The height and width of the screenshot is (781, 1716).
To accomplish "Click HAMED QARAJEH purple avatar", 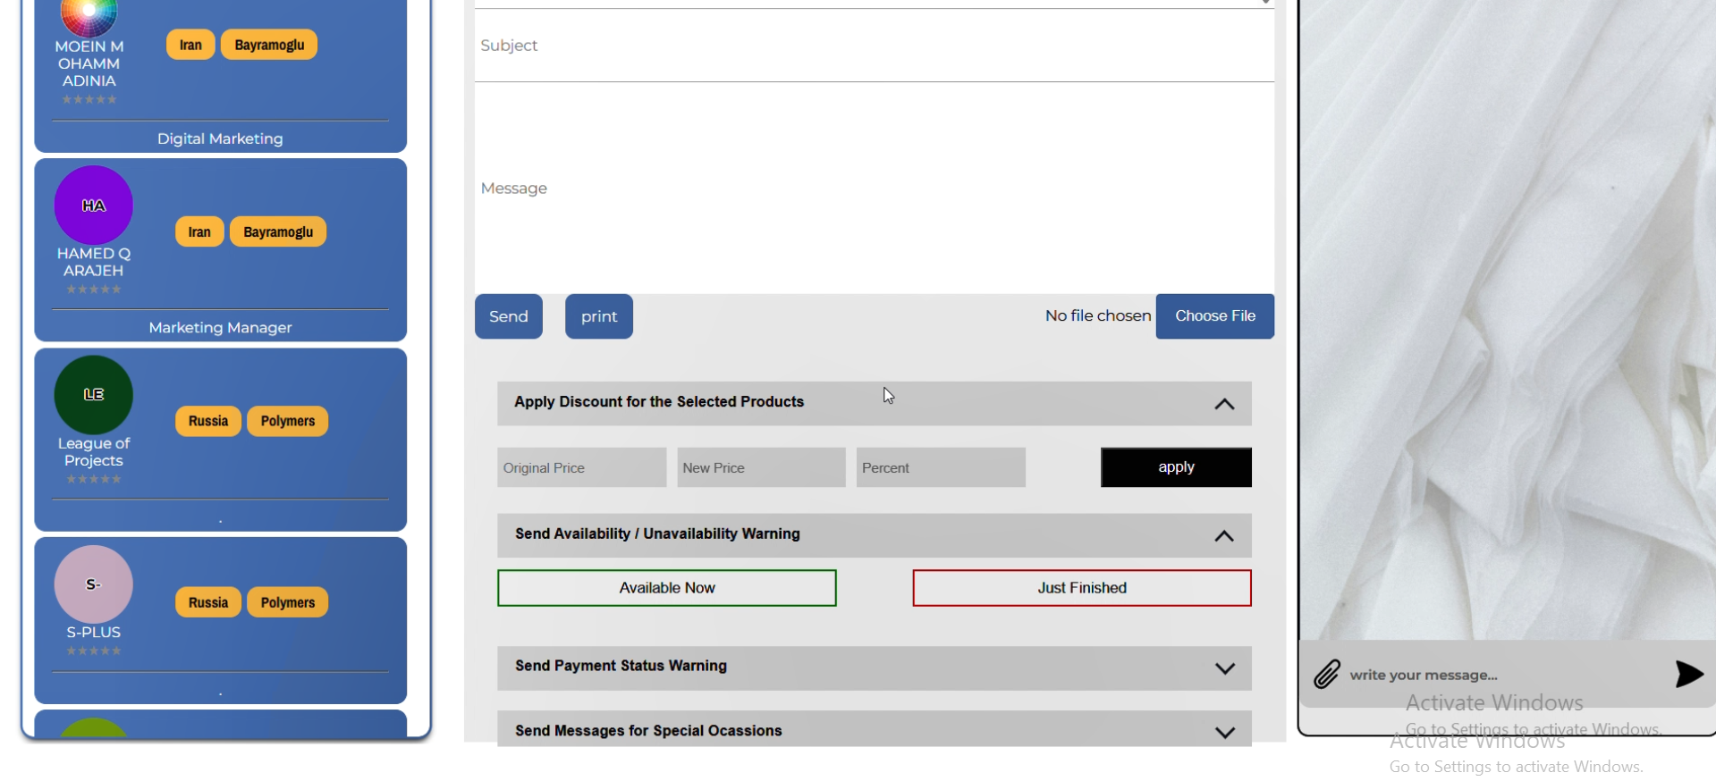I will pos(94,206).
